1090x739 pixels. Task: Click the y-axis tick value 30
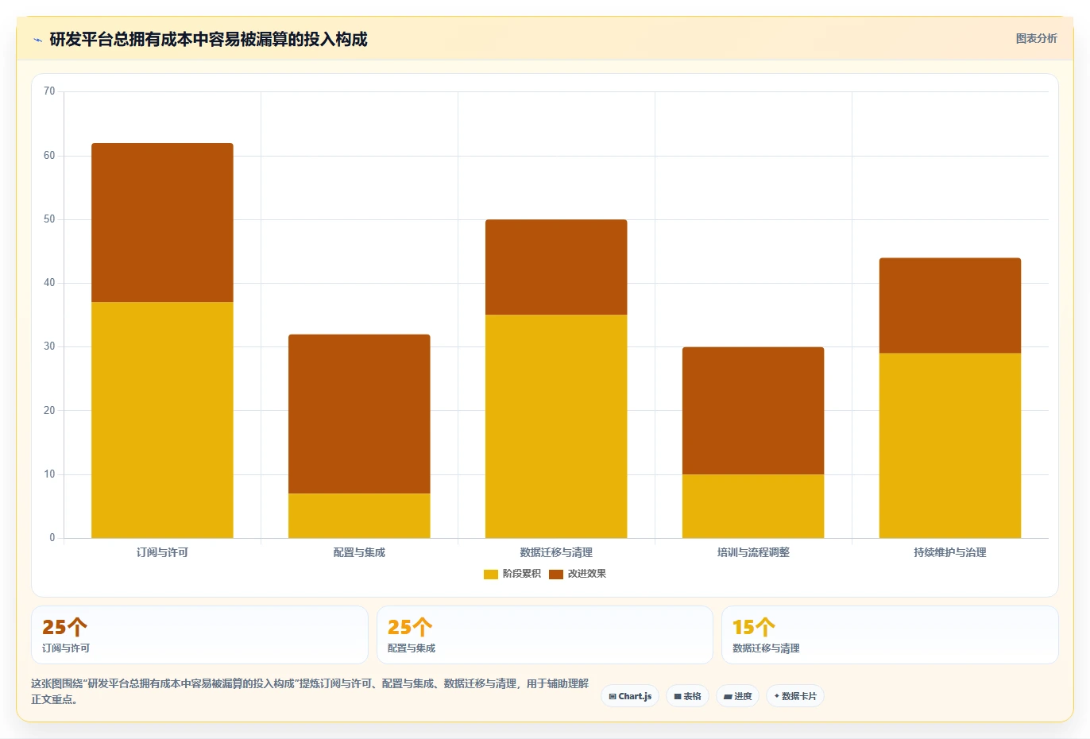point(49,346)
